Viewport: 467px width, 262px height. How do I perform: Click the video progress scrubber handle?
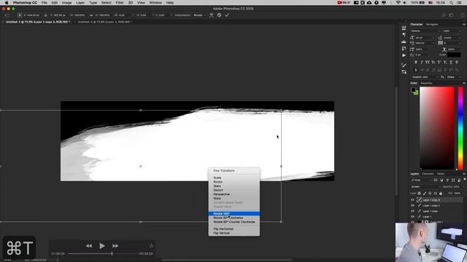point(112,254)
